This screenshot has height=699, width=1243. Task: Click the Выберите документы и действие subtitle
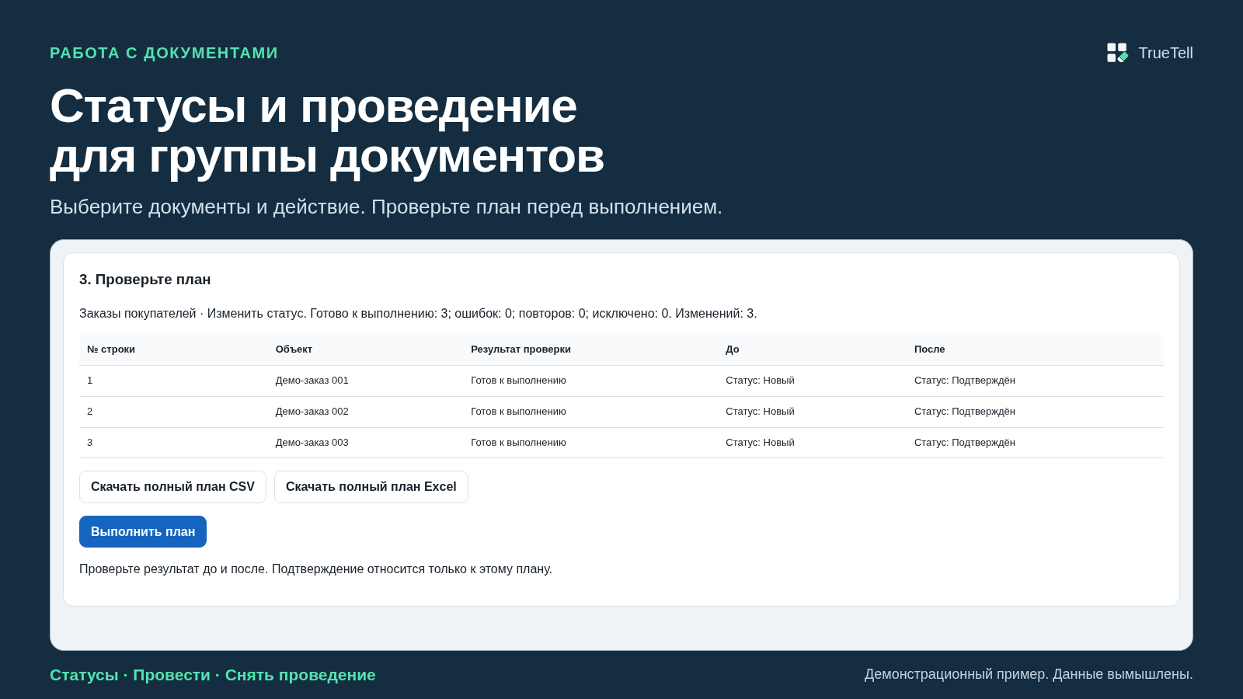coord(386,207)
